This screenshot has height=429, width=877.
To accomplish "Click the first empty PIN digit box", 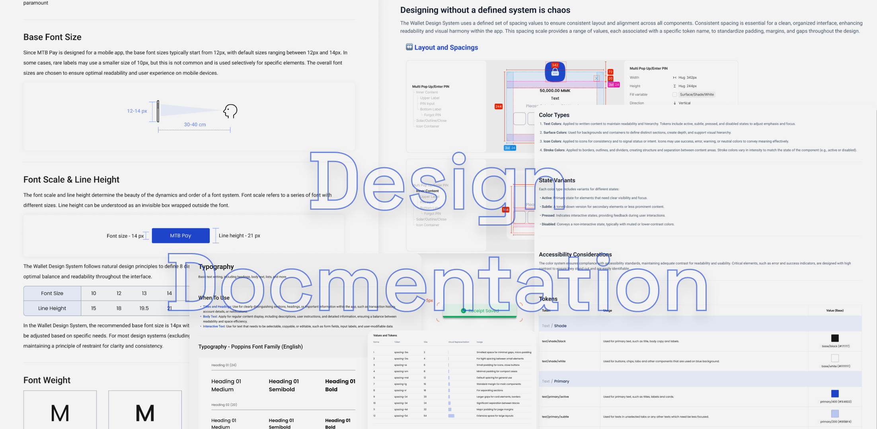I will 519,118.
